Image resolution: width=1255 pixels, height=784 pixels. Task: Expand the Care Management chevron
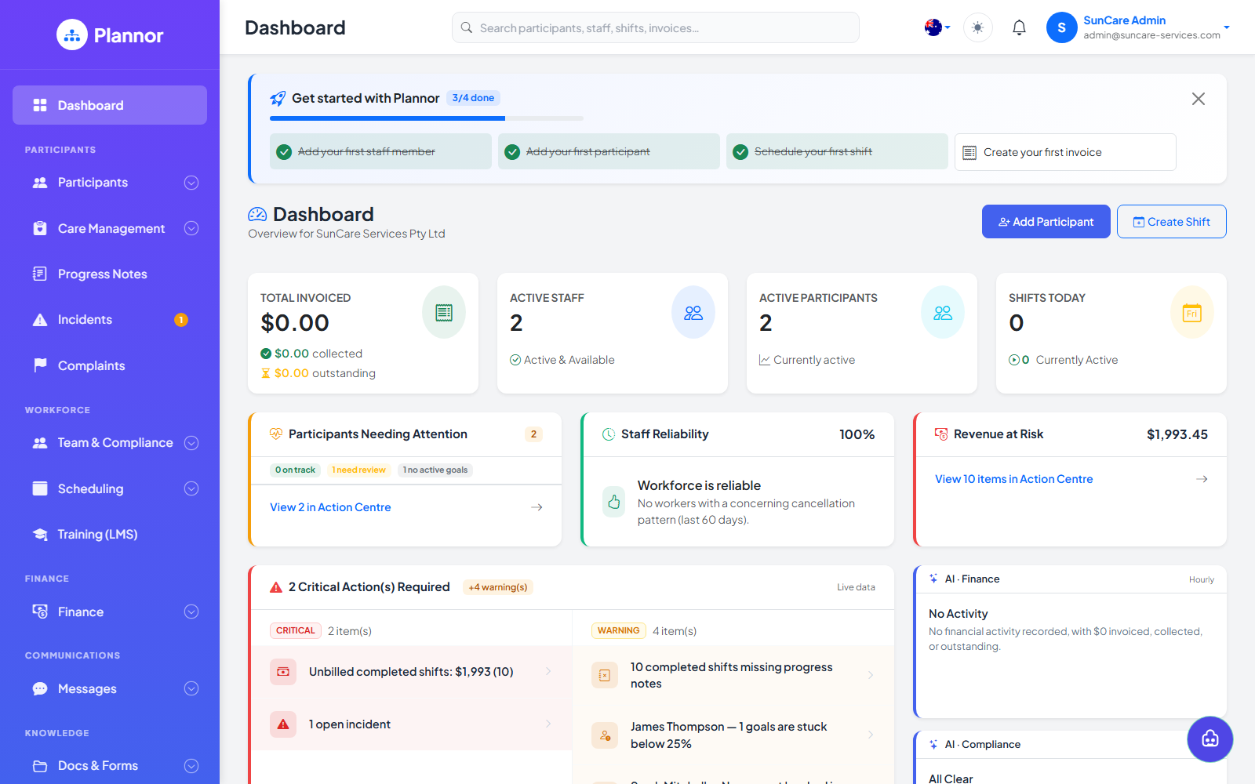click(x=191, y=228)
